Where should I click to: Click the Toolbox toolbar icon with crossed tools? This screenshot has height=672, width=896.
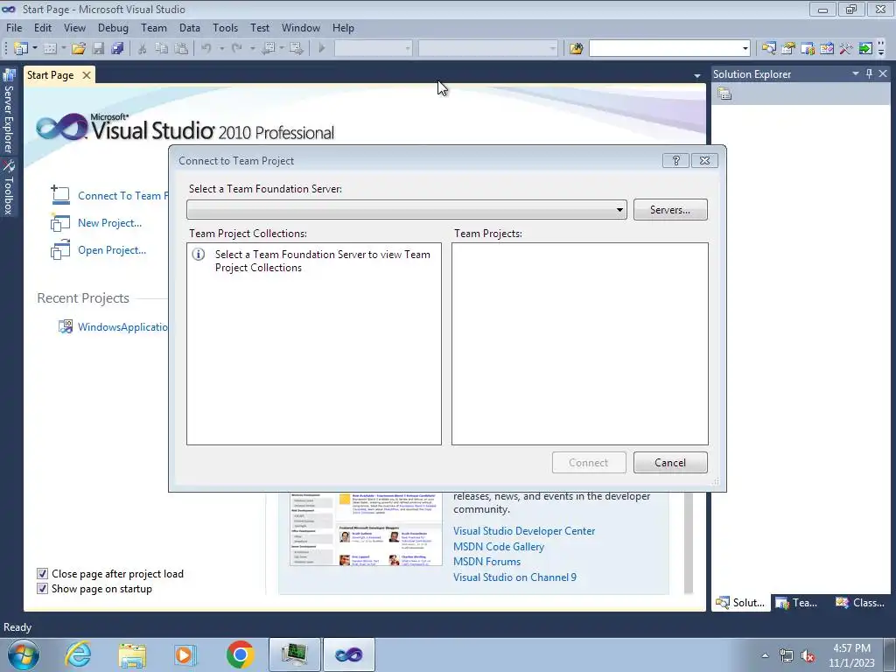coord(846,49)
